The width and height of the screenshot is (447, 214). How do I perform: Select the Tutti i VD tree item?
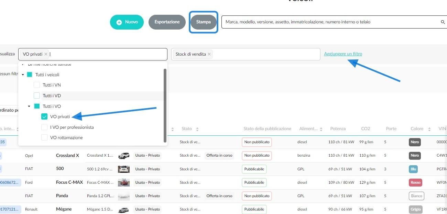52,95
